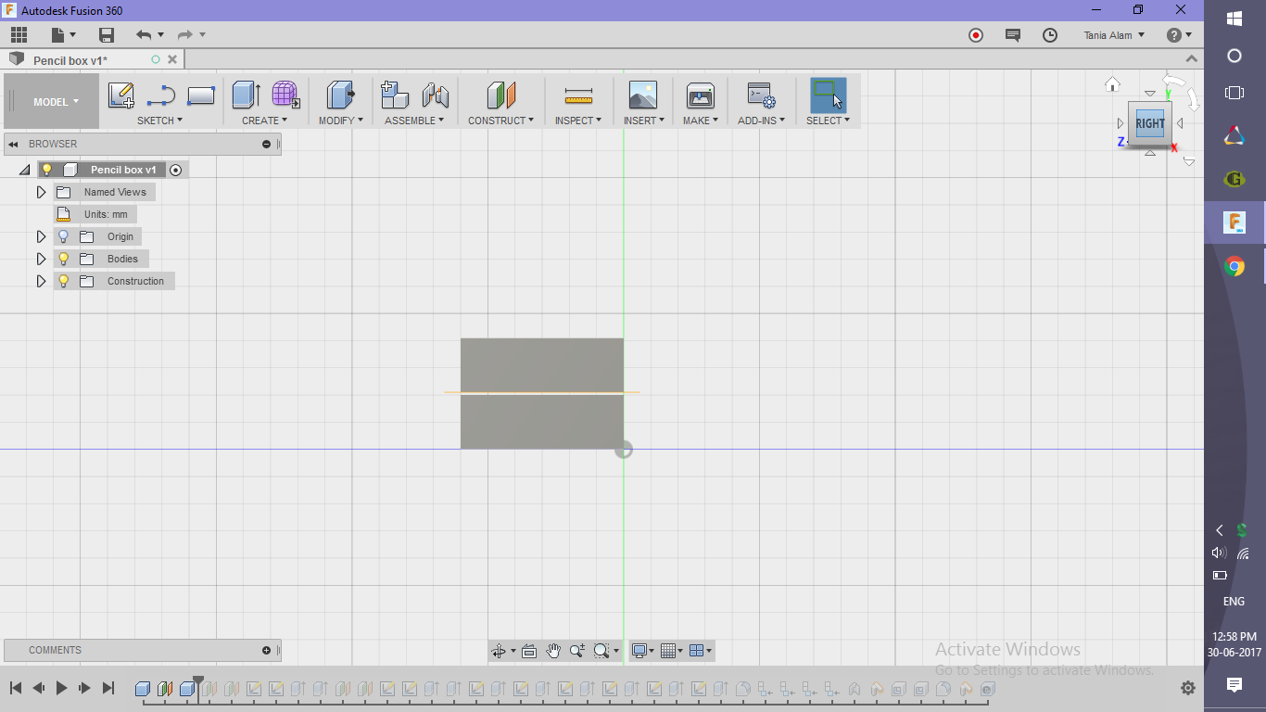Click the Redo arrow
The width and height of the screenshot is (1266, 712).
[185, 35]
